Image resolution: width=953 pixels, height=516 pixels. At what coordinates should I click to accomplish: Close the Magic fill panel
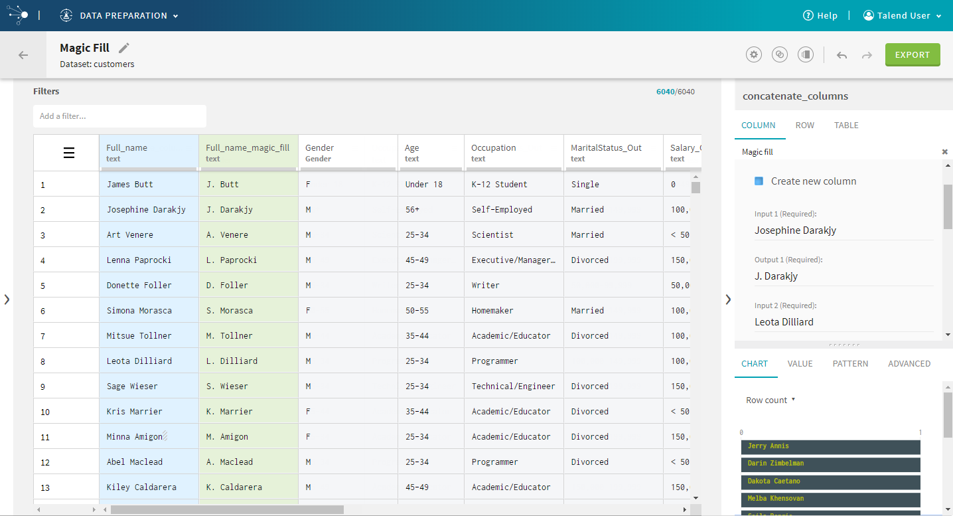click(x=944, y=152)
